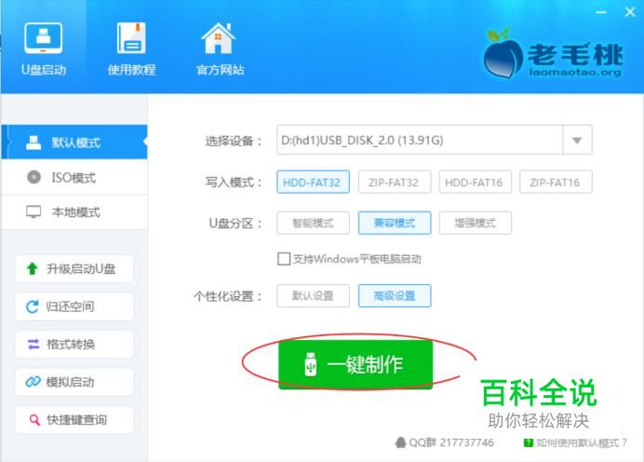Open the 使用教程 floppy disk icon
The width and height of the screenshot is (644, 462).
[131, 38]
